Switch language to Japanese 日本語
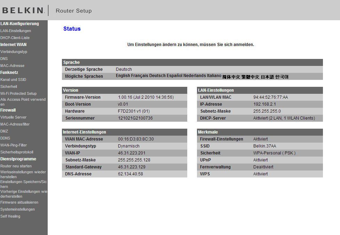 coord(267,77)
